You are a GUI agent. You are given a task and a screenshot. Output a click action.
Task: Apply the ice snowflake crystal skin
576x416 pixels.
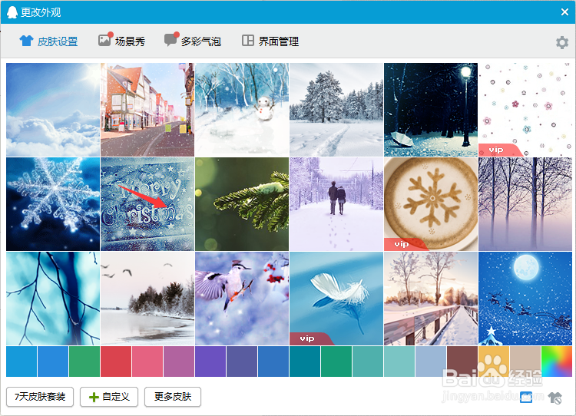point(53,204)
